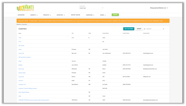Sort by the Name column header
Image resolution: width=186 pixels, height=106 pixels.
pos(20,33)
